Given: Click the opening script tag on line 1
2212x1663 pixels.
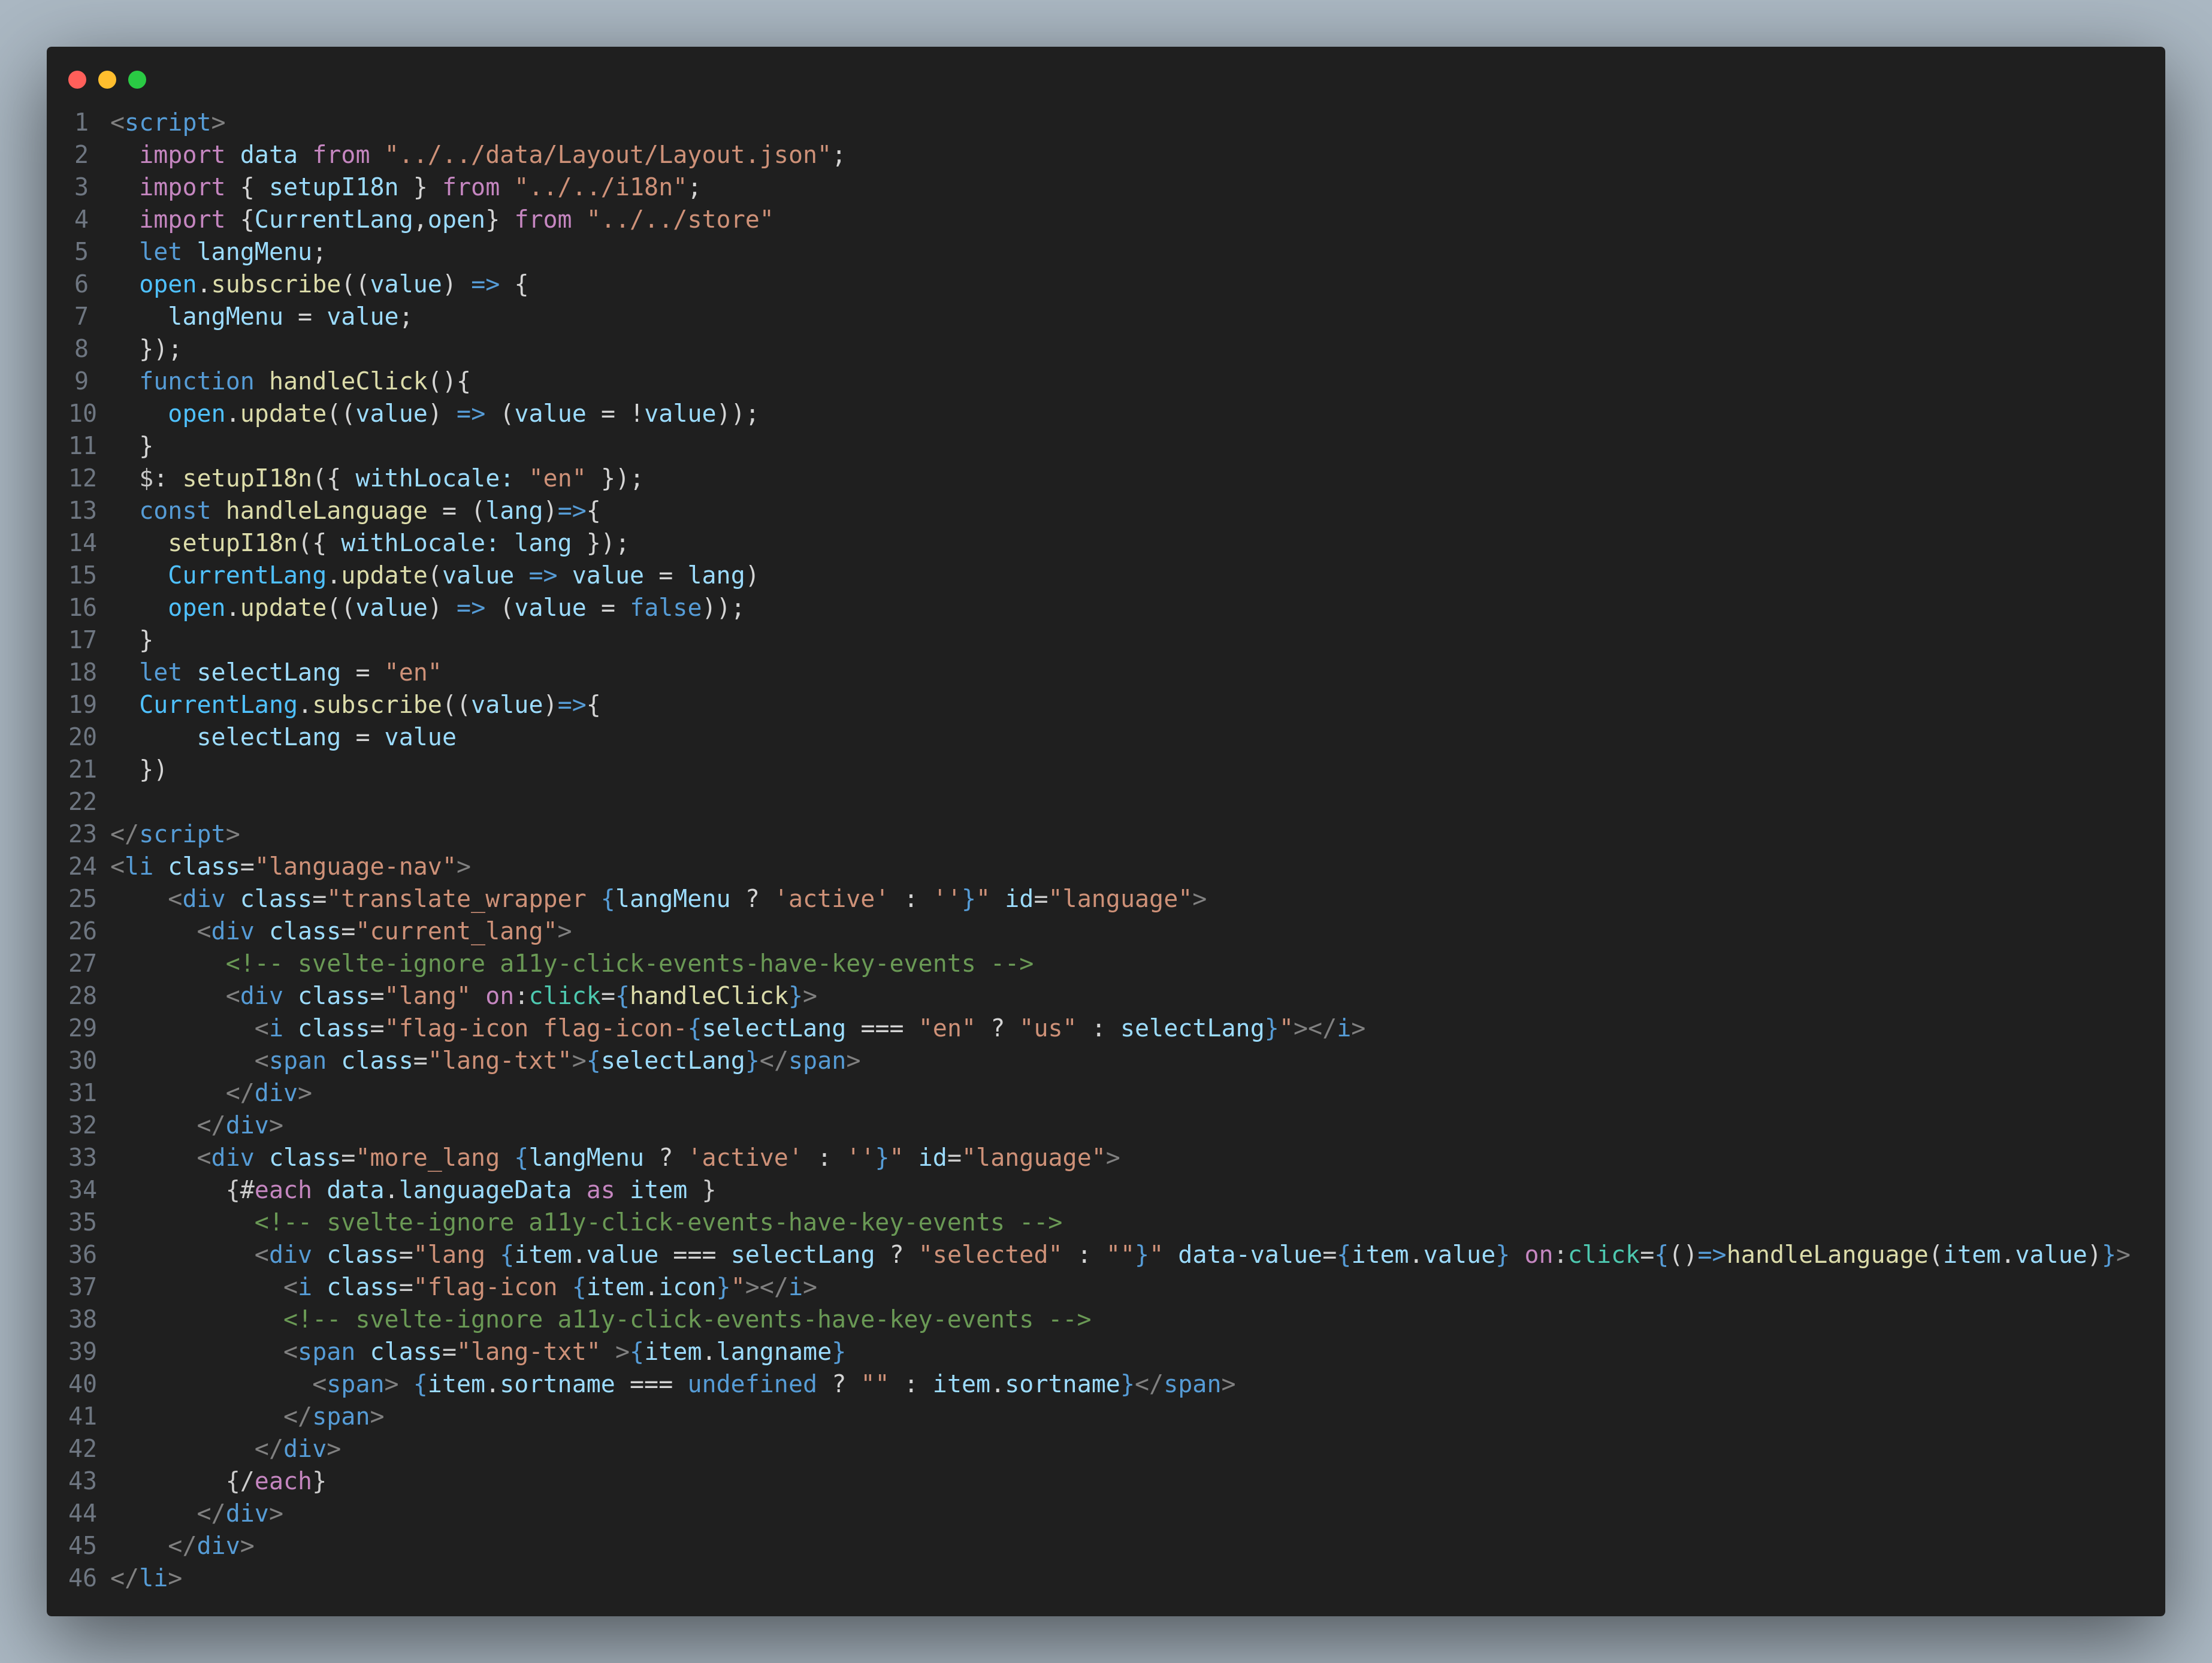Looking at the screenshot, I should tap(168, 123).
